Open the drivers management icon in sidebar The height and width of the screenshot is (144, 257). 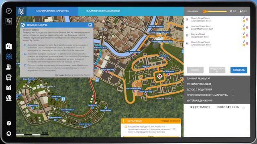[x=9, y=67]
